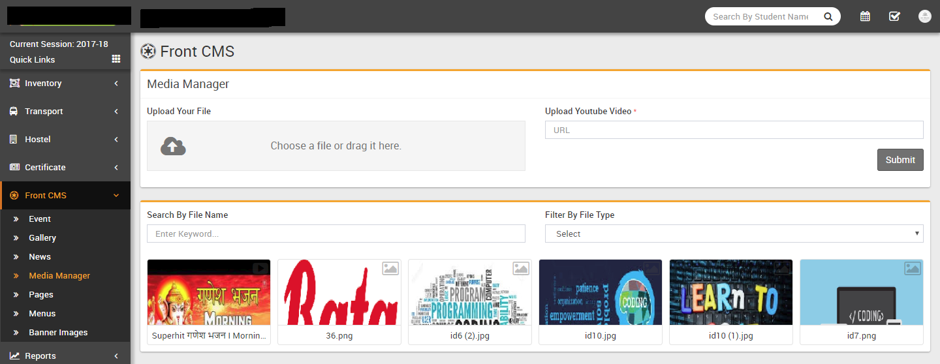Click the cloud upload icon
Screen dimensions: 940x364
pos(173,146)
